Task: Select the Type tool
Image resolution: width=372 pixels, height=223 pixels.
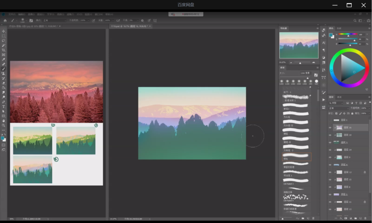Action: [4, 107]
